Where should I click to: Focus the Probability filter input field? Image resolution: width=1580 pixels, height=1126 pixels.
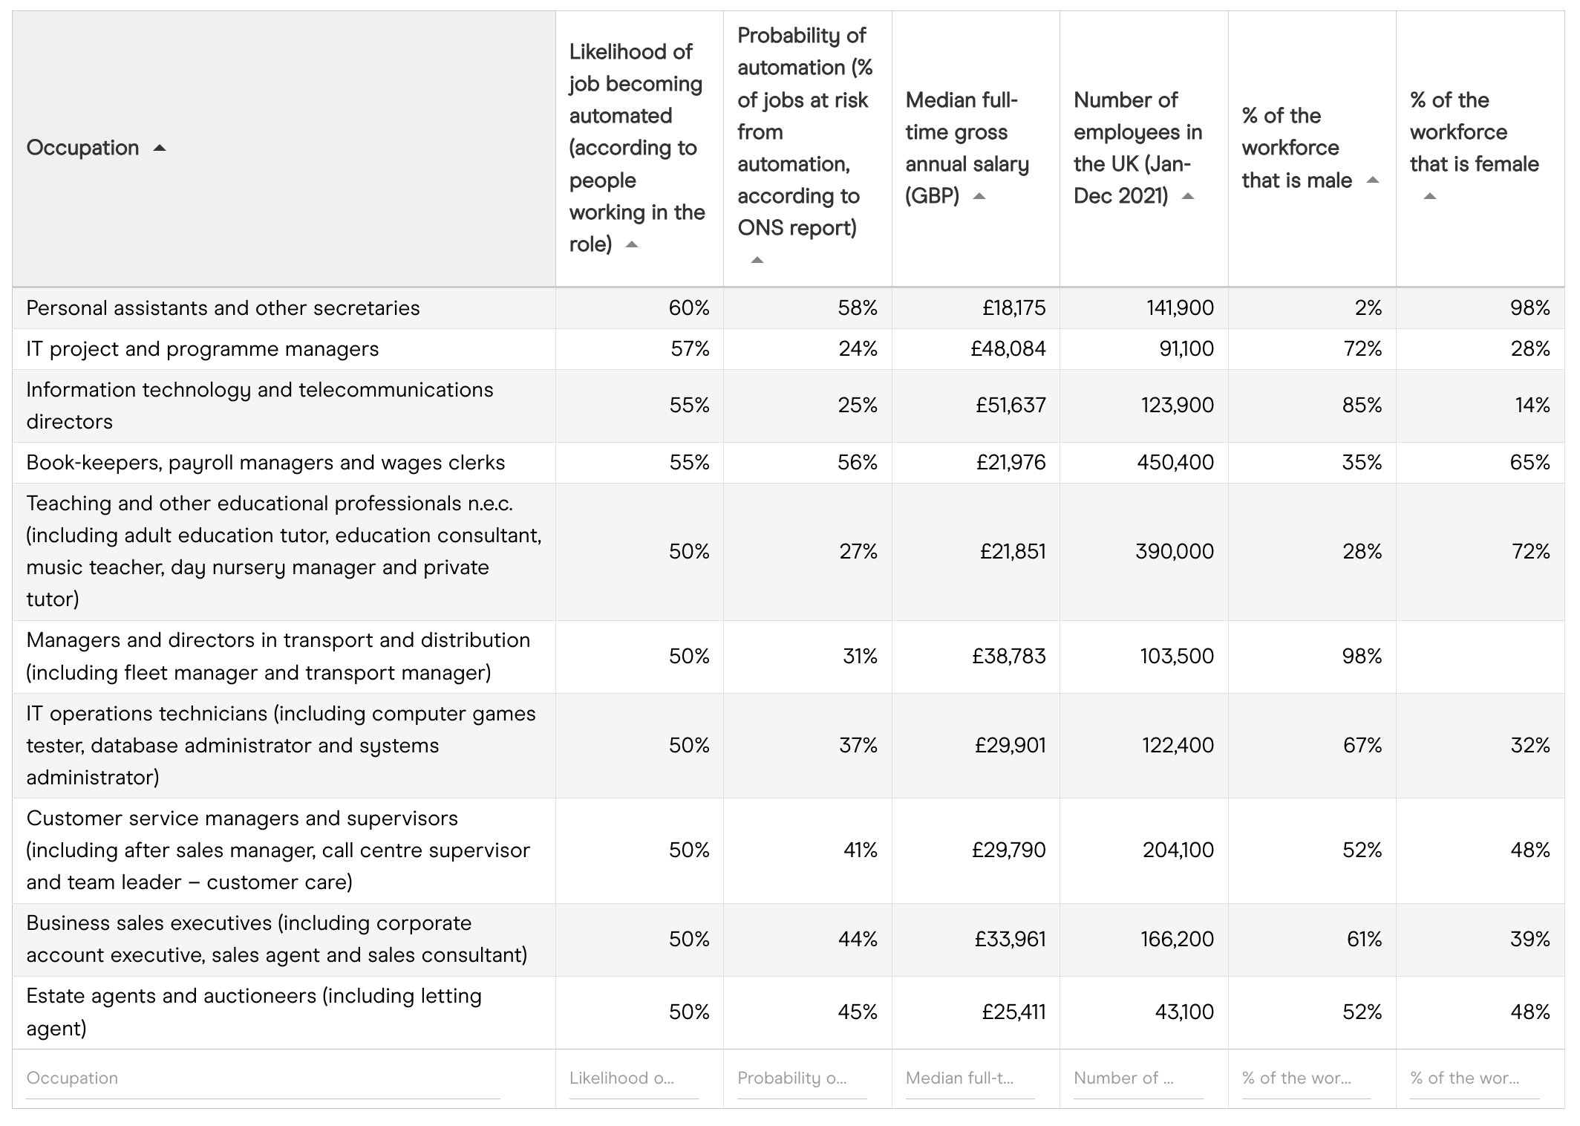point(802,1078)
